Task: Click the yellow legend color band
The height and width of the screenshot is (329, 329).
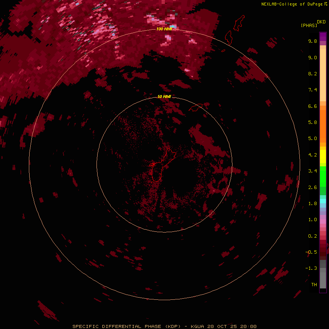Action: [x=323, y=156]
